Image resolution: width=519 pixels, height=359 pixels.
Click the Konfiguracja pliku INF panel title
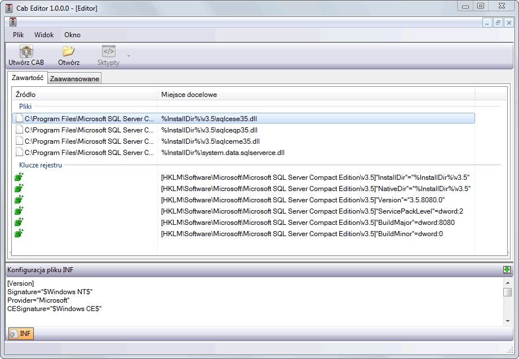41,270
